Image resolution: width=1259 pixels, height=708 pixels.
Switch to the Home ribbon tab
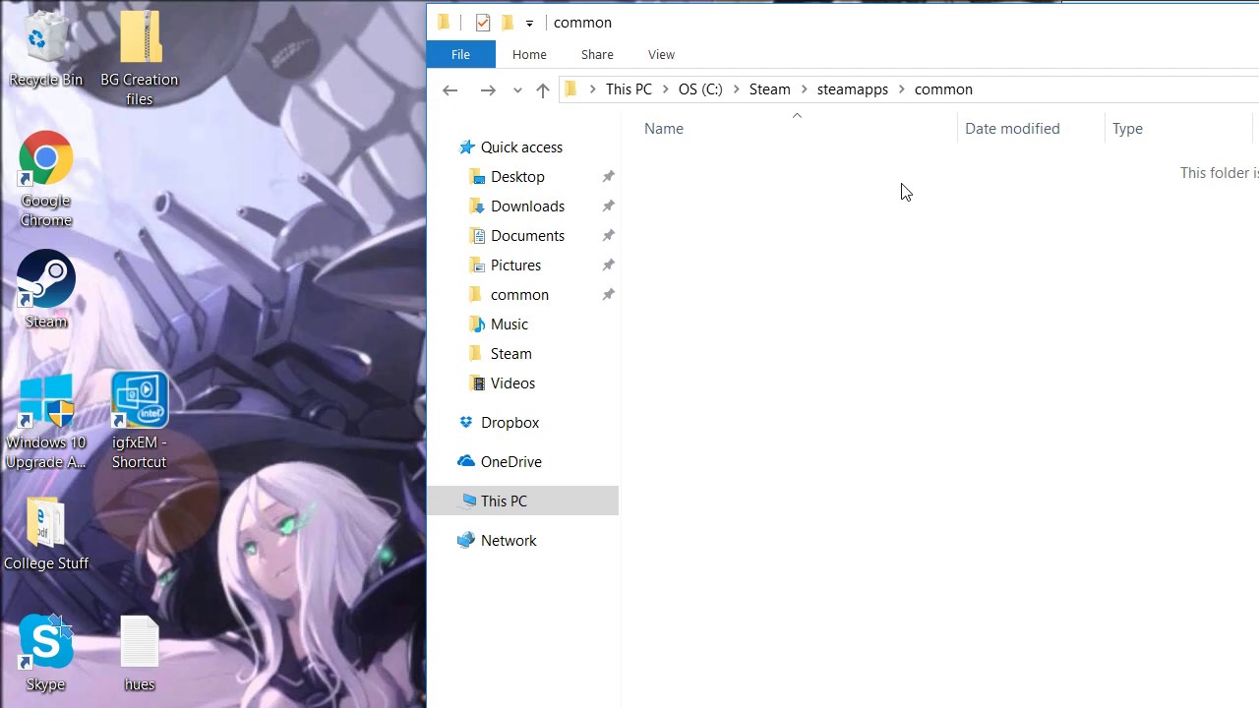pos(529,54)
